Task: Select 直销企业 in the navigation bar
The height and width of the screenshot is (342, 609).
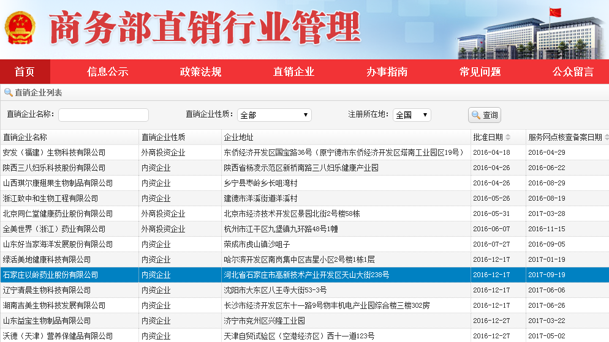Action: (x=293, y=72)
